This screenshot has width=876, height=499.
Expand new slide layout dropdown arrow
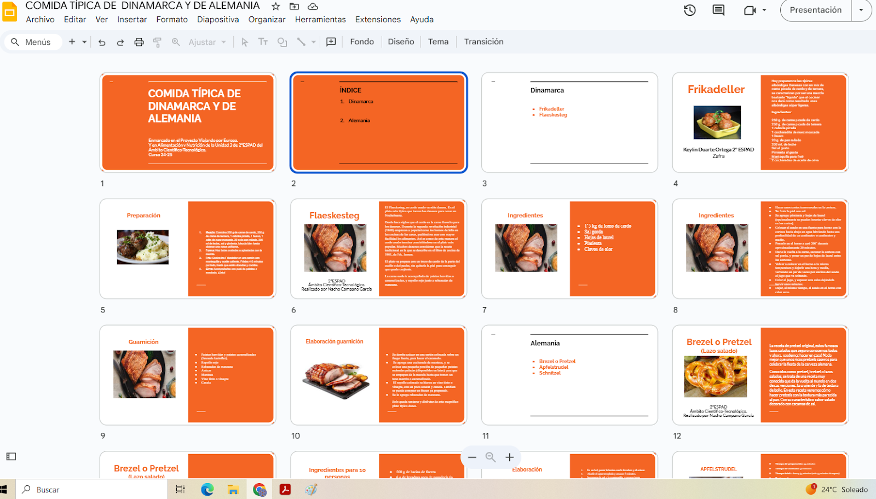pyautogui.click(x=84, y=42)
